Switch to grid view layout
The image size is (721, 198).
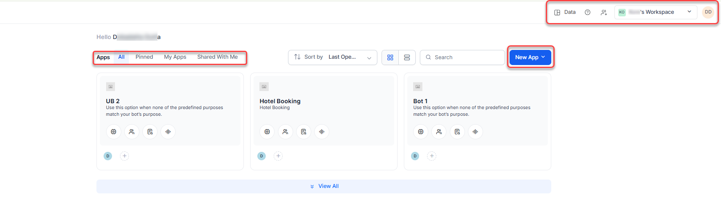click(390, 57)
